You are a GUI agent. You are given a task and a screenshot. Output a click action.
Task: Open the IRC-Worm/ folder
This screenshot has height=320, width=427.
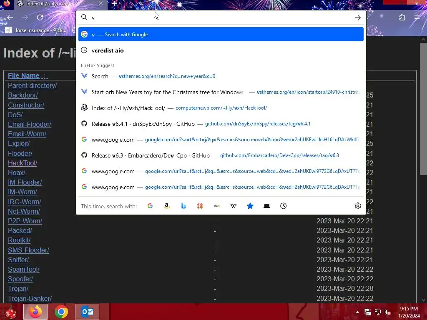point(25,202)
